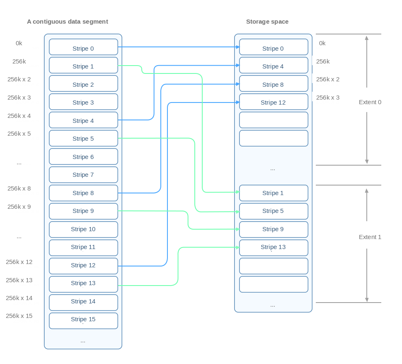
Task: Click the Extent 1 label
Action: point(370,237)
